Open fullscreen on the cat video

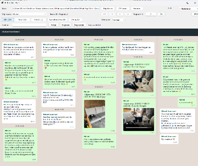pyautogui.click(x=143, y=124)
